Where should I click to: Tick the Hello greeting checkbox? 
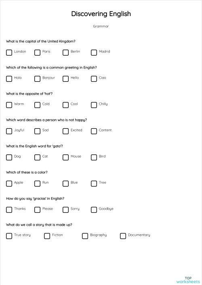pos(65,79)
